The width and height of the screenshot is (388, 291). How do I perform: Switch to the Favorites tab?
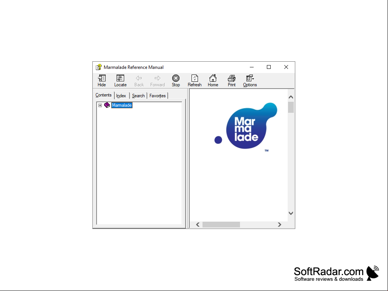coord(157,96)
